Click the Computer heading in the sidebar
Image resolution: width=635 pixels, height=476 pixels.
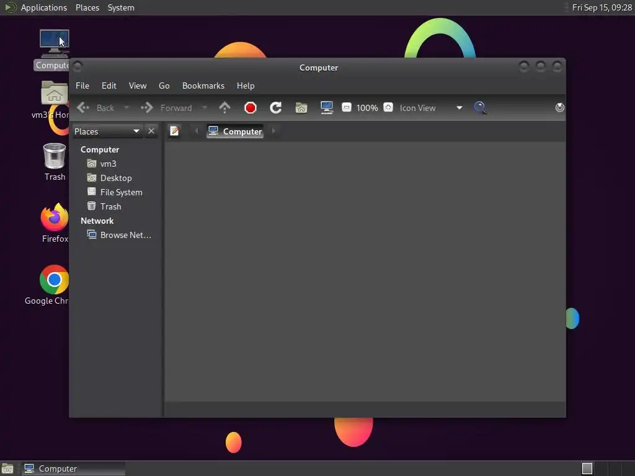(100, 149)
